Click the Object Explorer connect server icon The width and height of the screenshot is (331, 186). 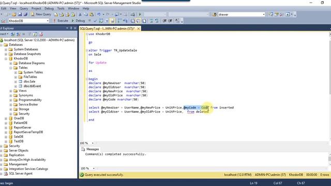[12, 34]
